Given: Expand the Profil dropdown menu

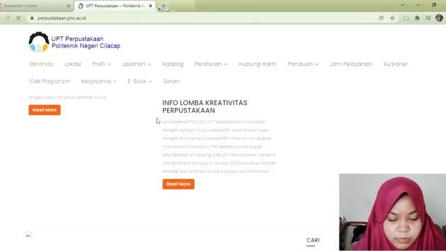Looking at the screenshot, I should (x=101, y=64).
